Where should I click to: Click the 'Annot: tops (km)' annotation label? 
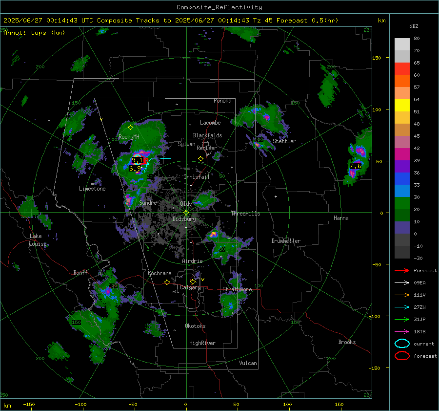pos(34,33)
